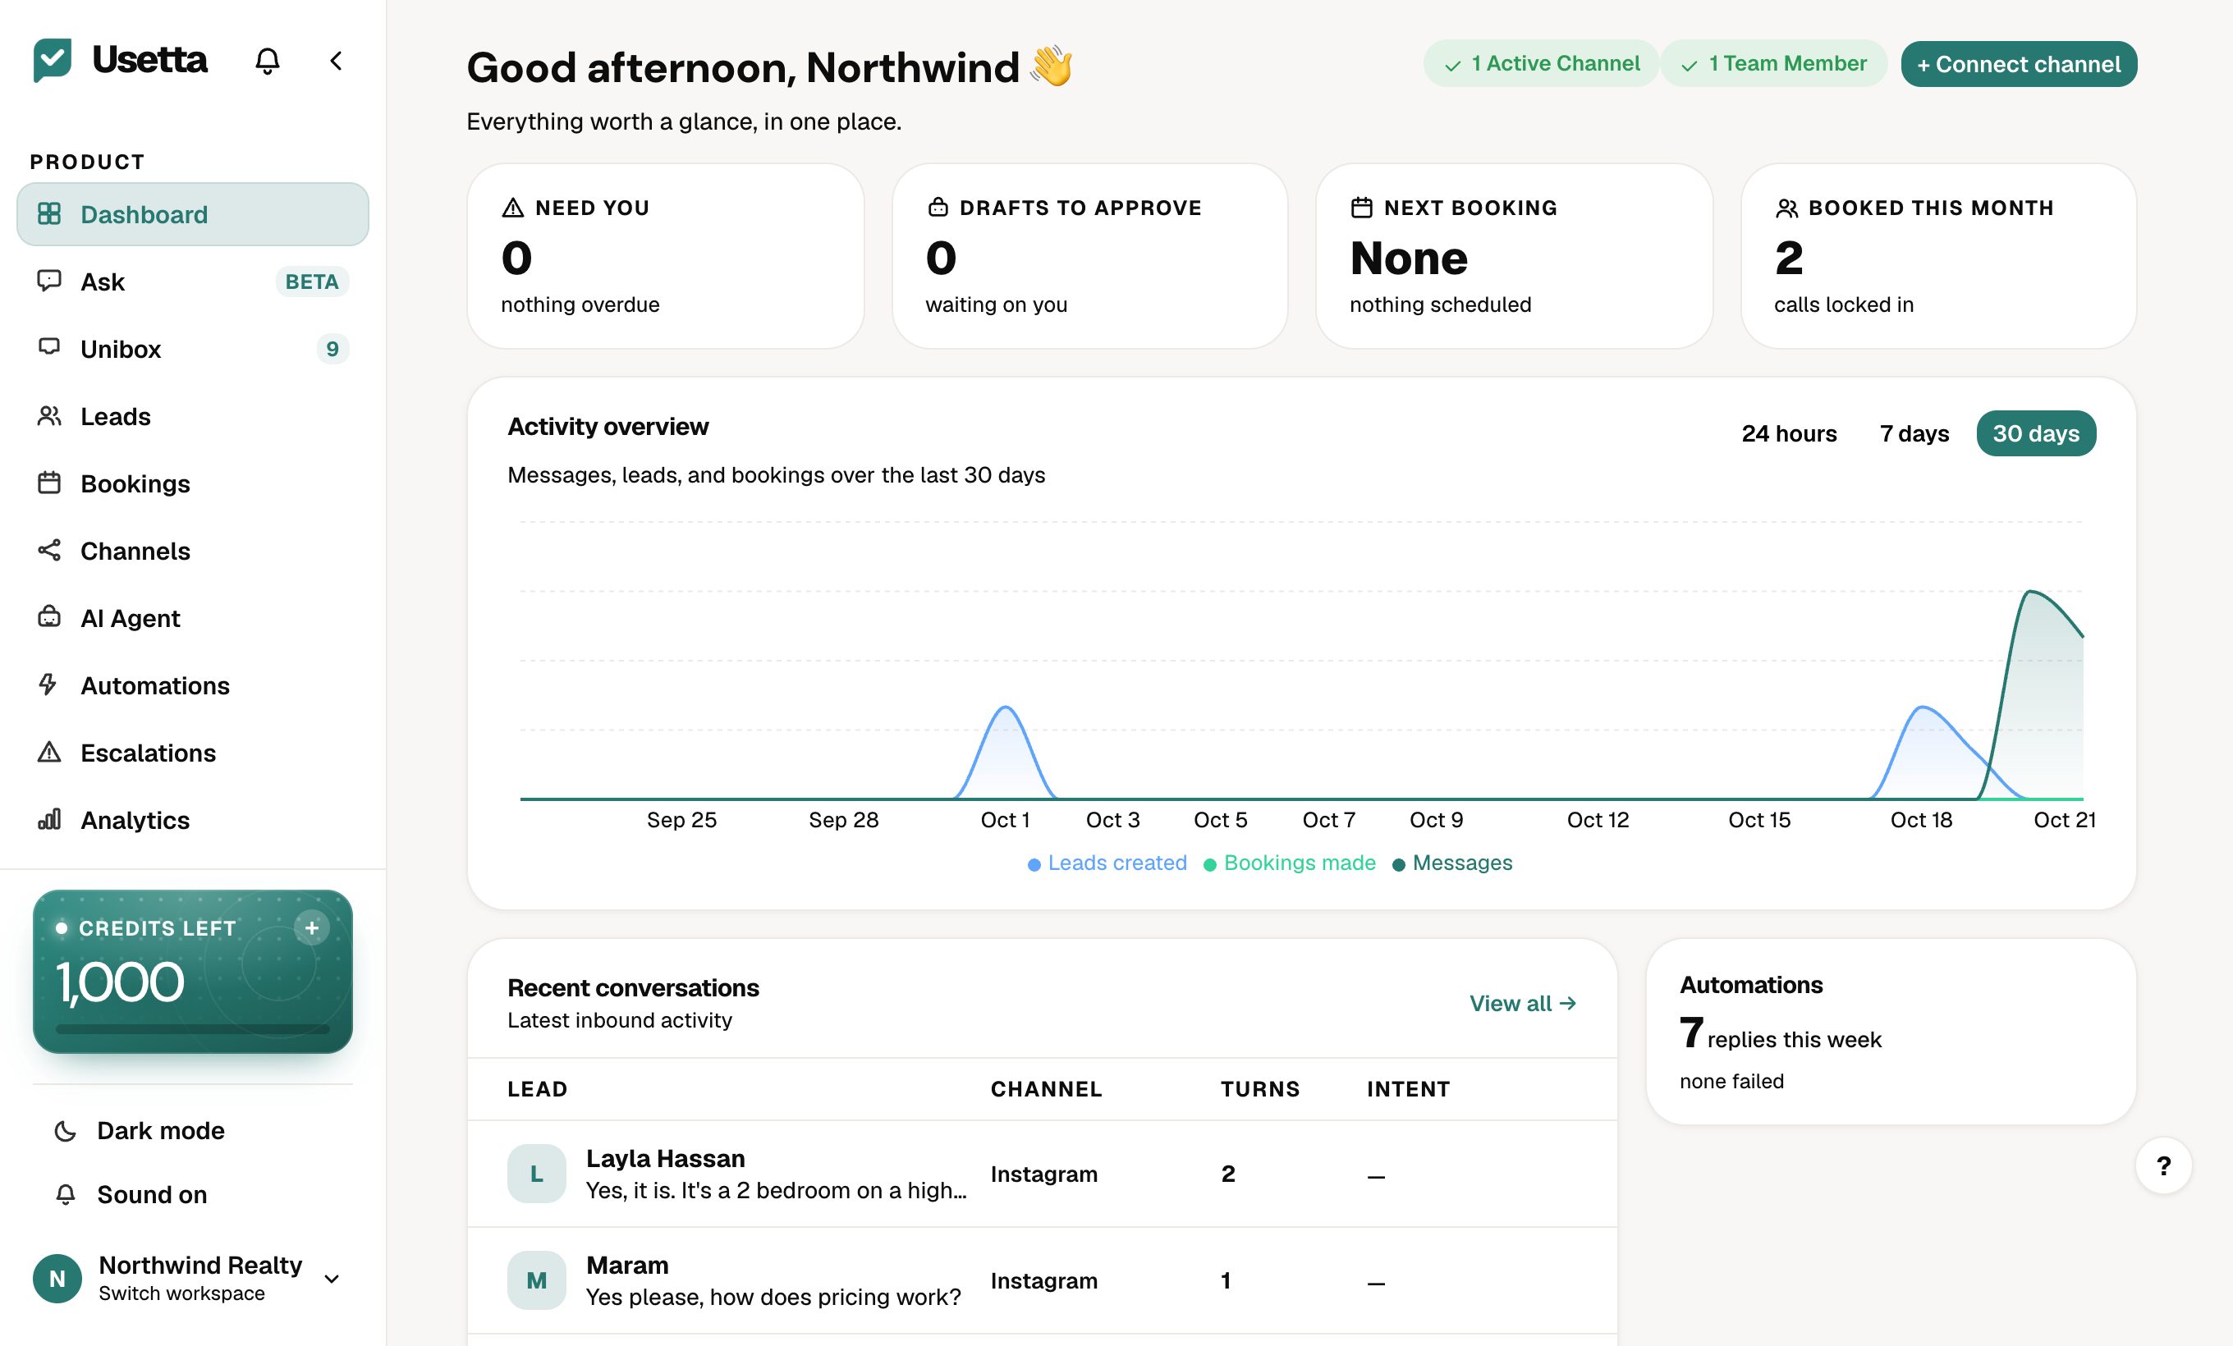Switch activity range to 24 hours
The height and width of the screenshot is (1346, 2233).
[x=1789, y=434]
